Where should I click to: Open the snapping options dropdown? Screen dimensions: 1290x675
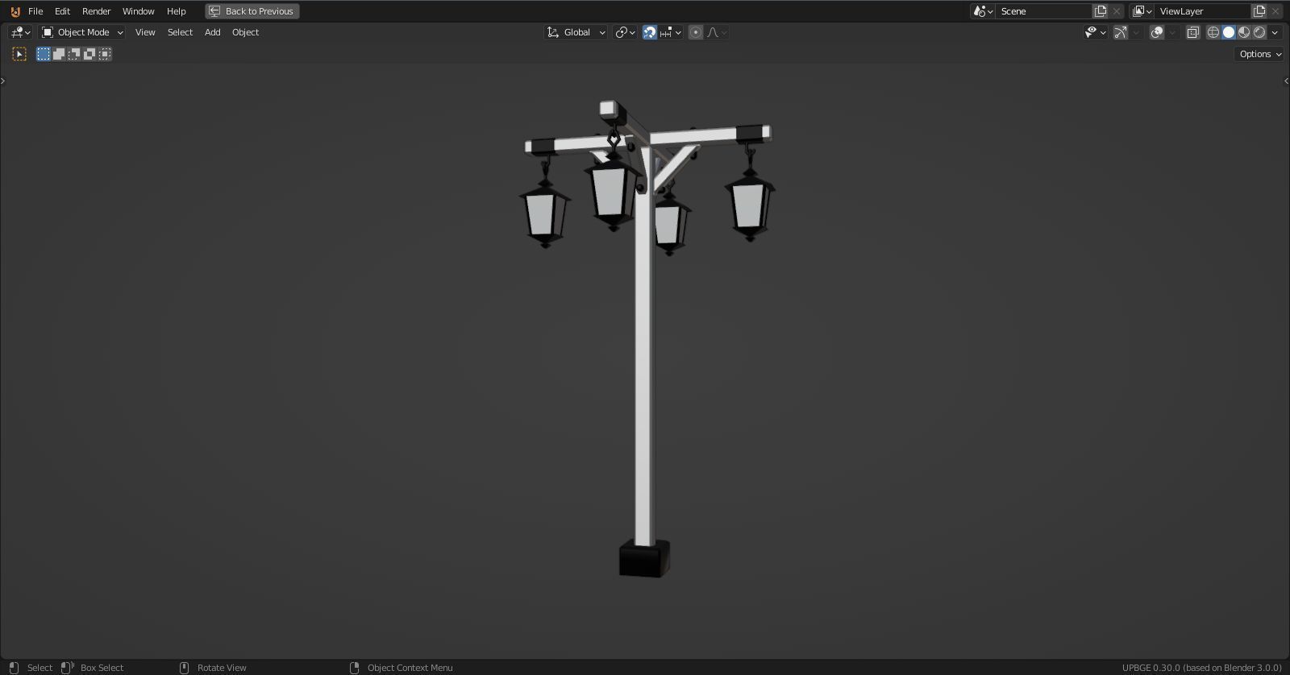click(671, 32)
